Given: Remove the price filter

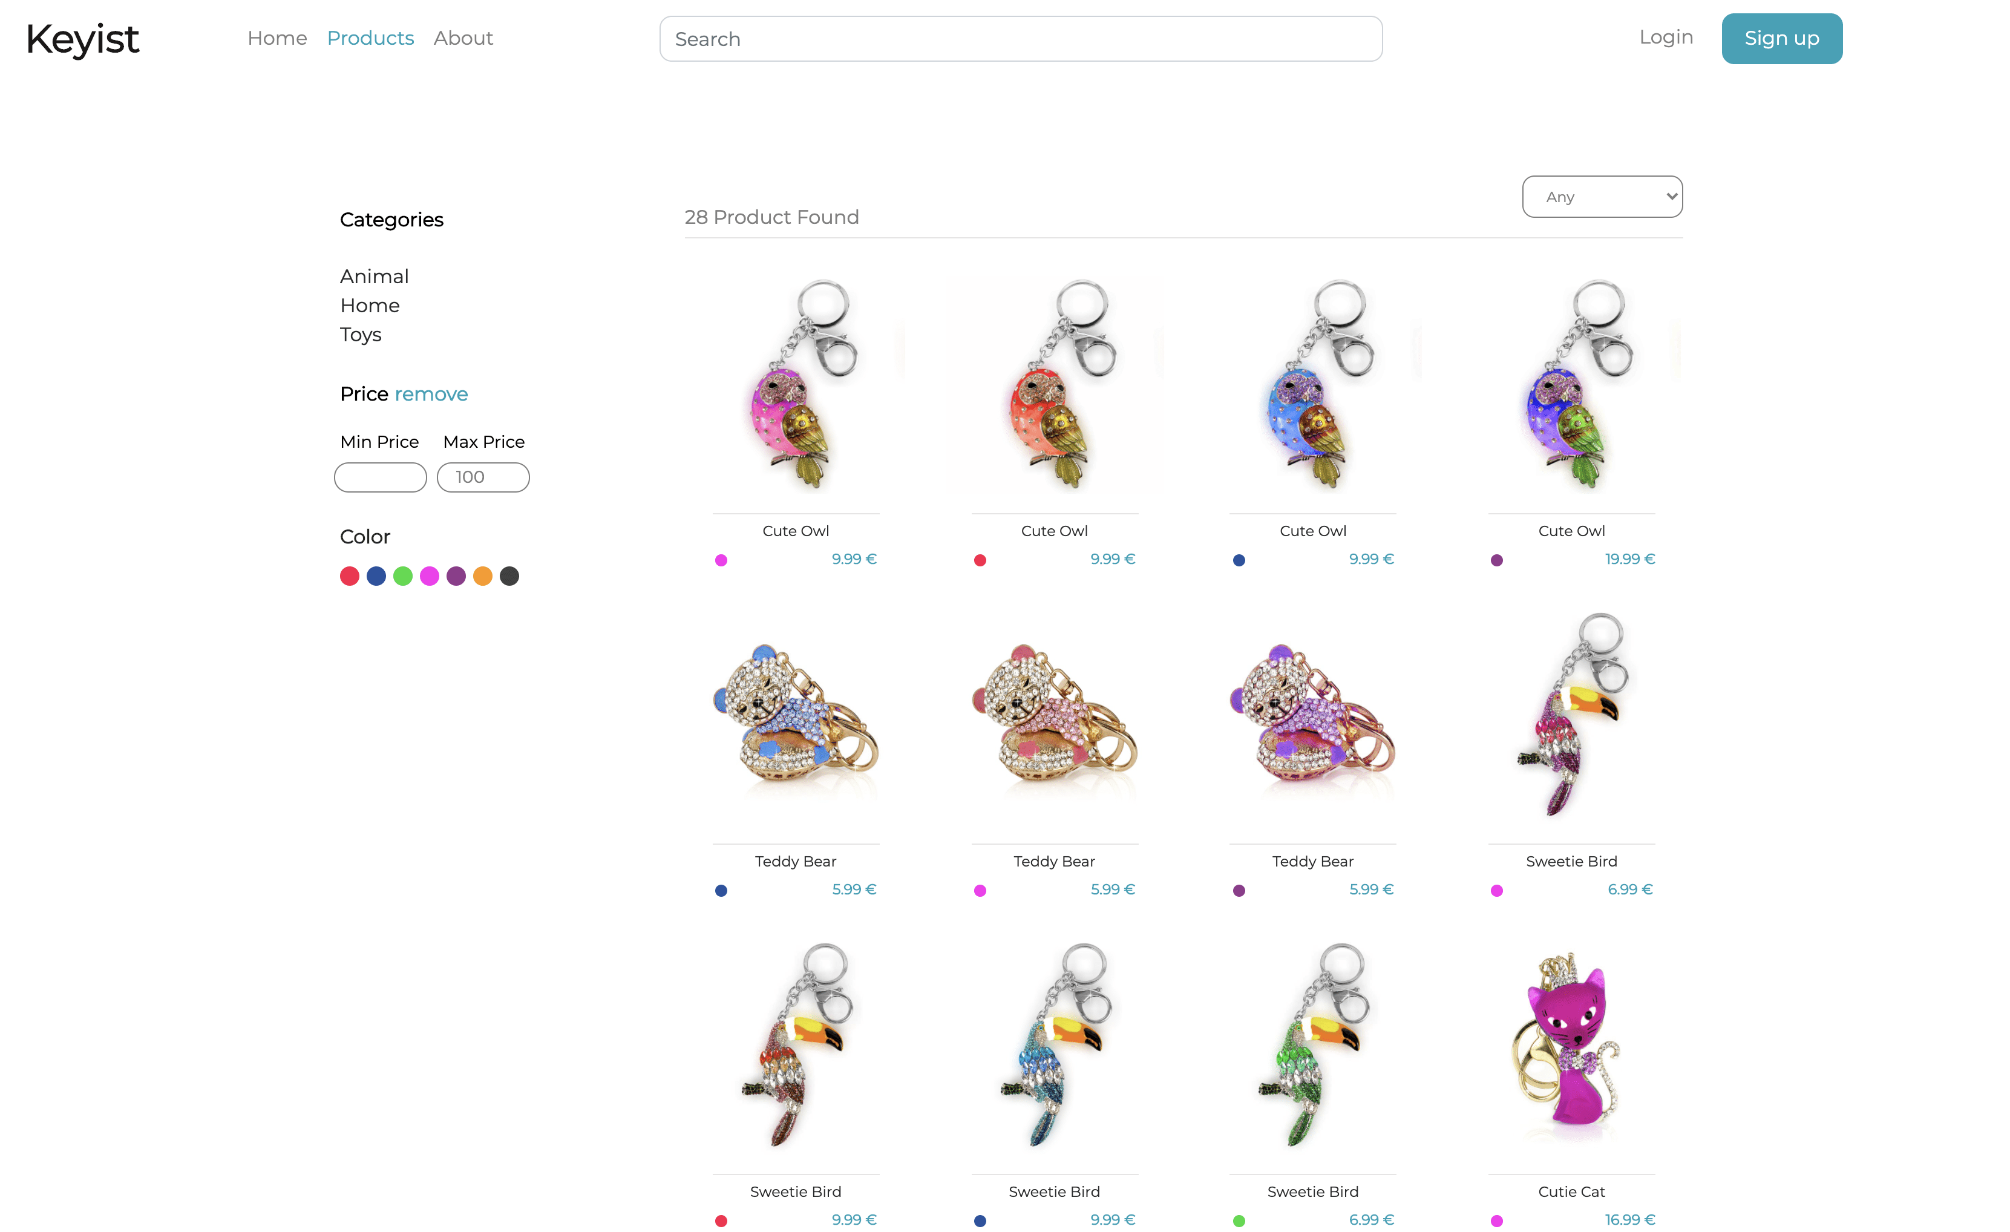Looking at the screenshot, I should pos(431,394).
